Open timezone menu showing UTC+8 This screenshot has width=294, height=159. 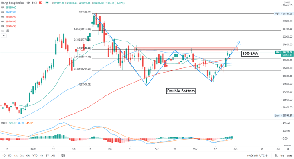(x=258, y=156)
